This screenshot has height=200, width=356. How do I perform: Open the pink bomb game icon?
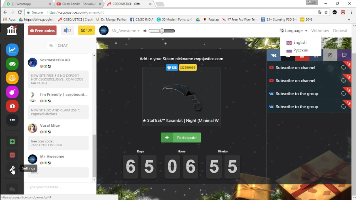[12, 92]
